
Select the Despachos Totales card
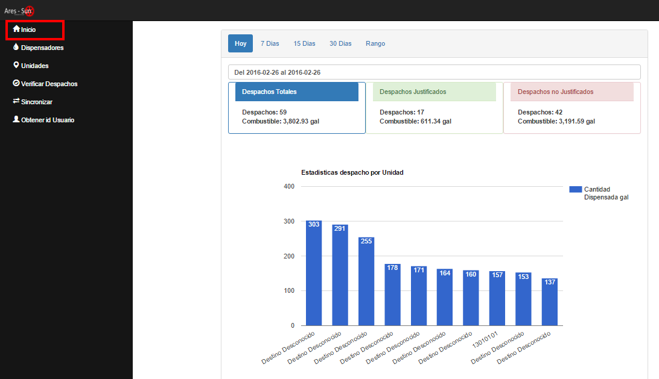point(296,91)
